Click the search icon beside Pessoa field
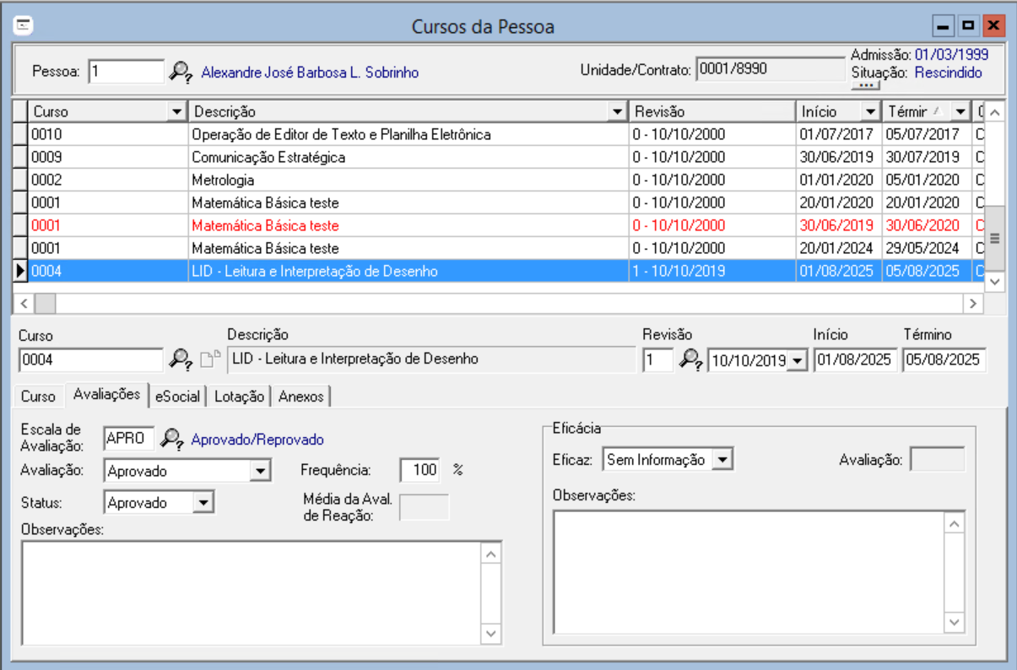 tap(180, 72)
